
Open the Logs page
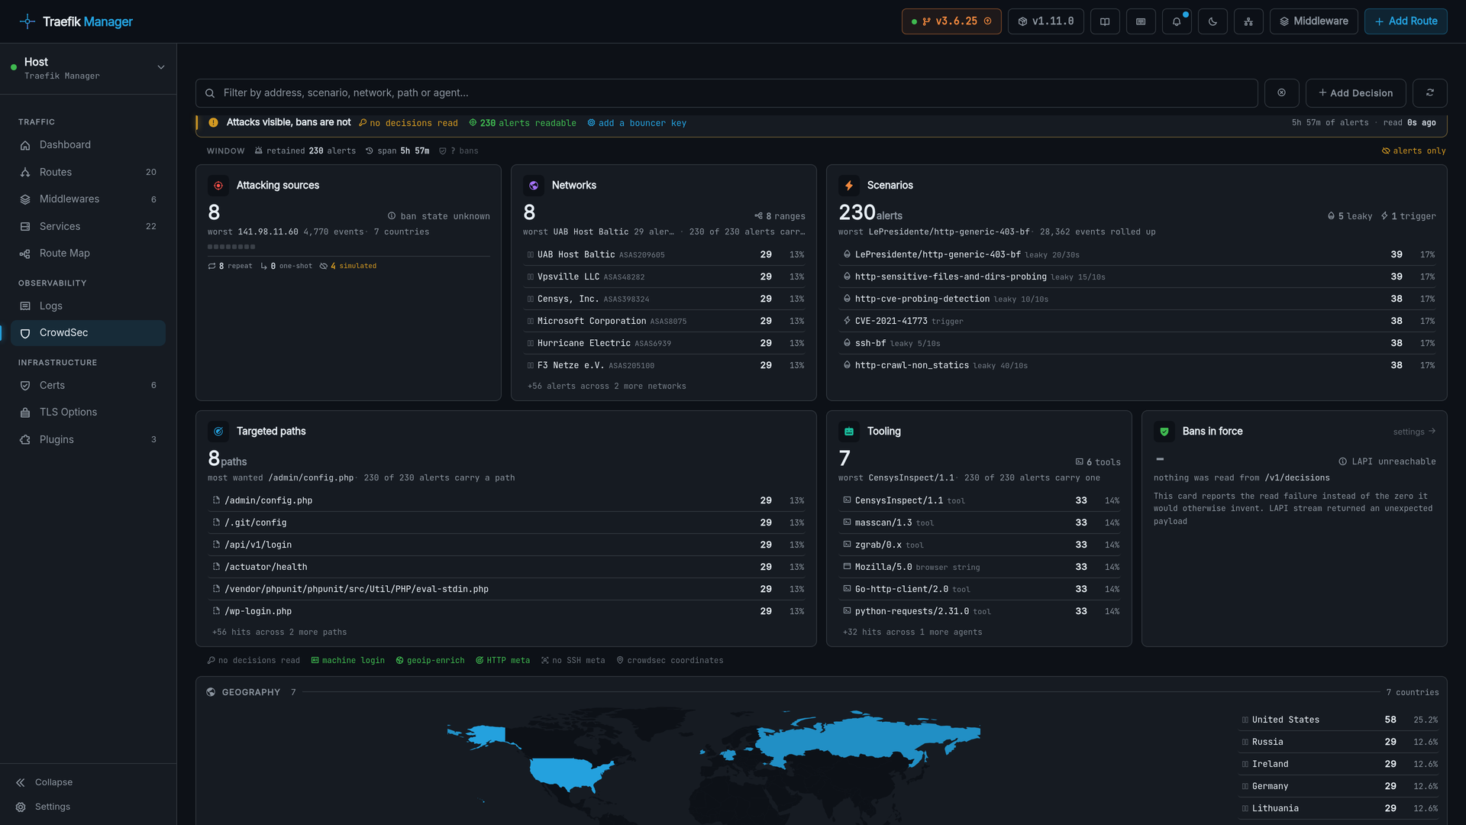click(x=88, y=306)
